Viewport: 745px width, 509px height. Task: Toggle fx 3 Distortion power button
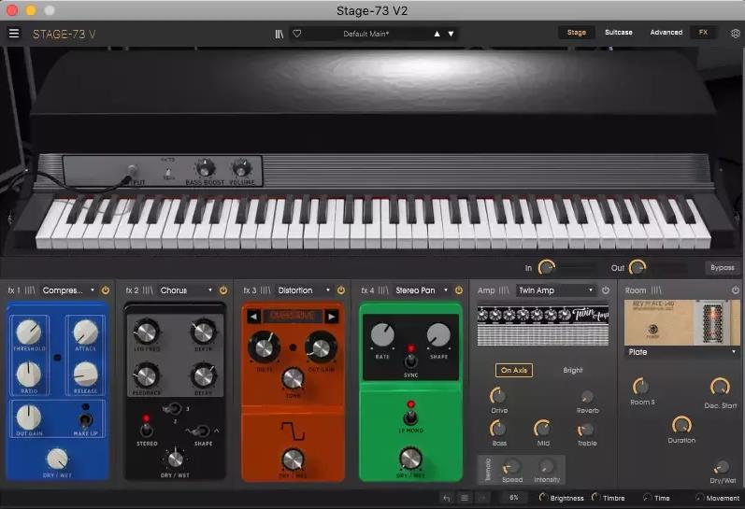coord(341,290)
